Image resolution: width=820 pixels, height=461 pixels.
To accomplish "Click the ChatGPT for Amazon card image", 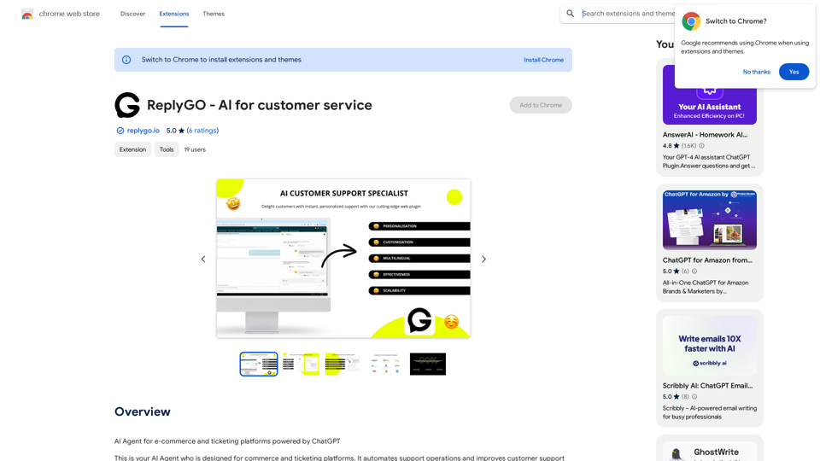I will tap(710, 220).
